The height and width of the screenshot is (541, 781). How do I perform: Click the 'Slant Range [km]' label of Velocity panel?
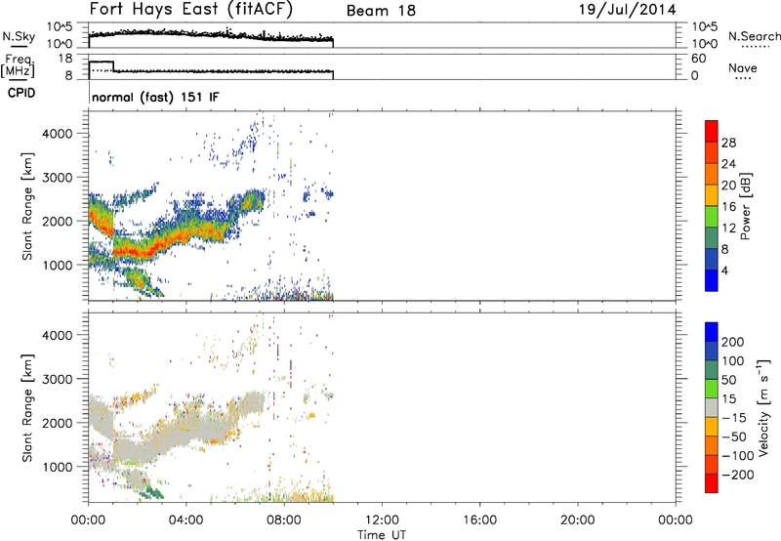point(27,407)
